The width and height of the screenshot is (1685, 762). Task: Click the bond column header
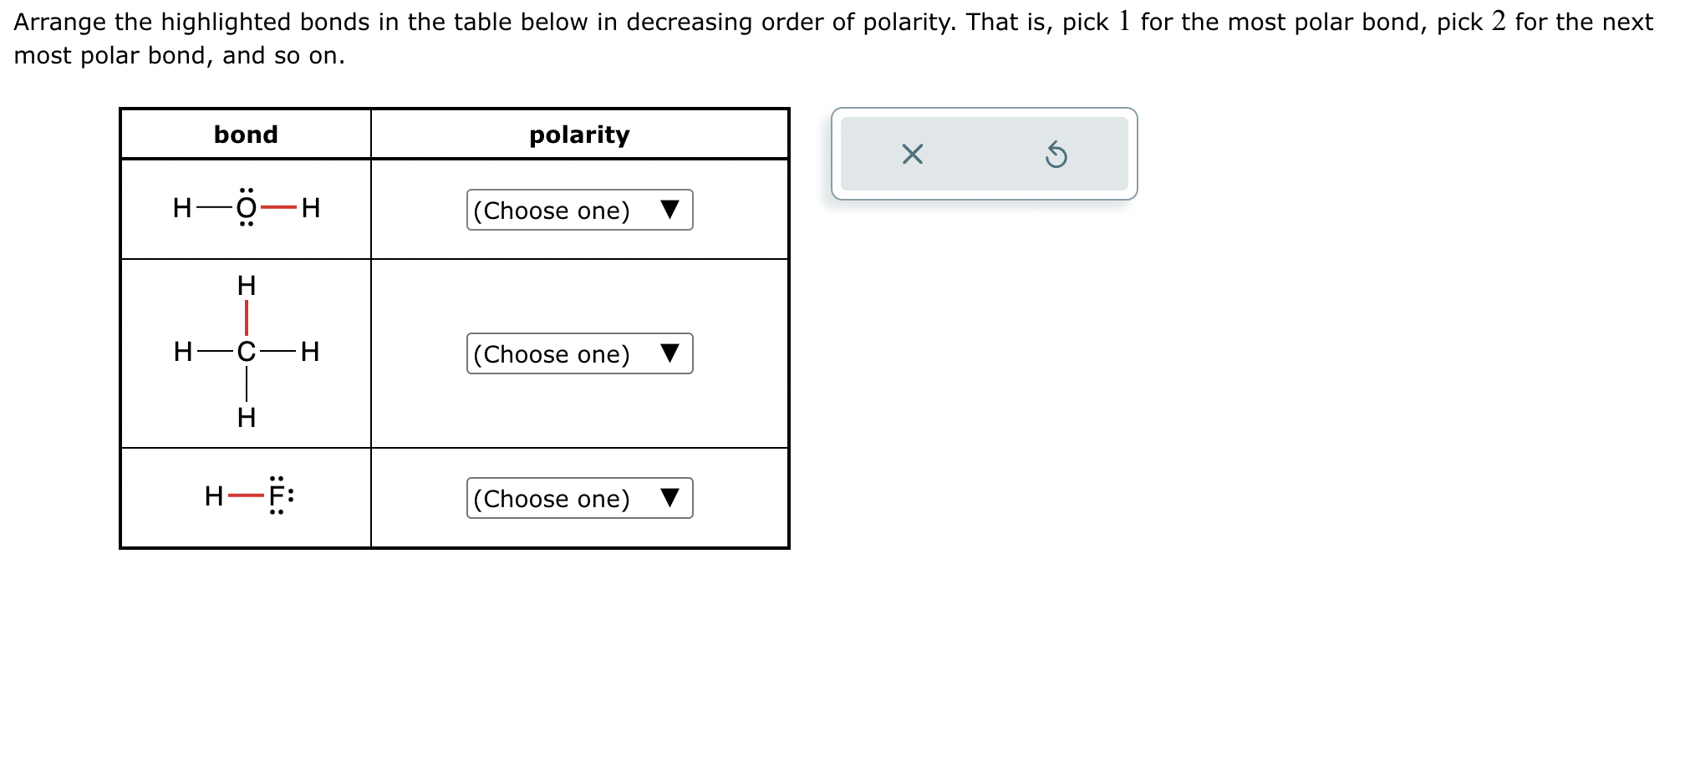(247, 135)
